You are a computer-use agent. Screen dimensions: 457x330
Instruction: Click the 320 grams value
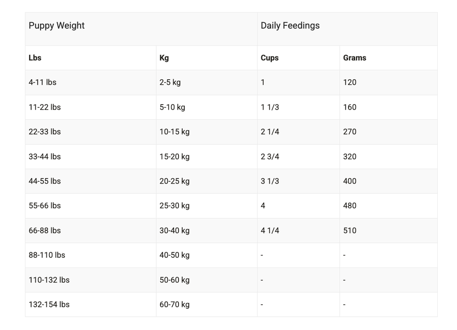pos(350,157)
